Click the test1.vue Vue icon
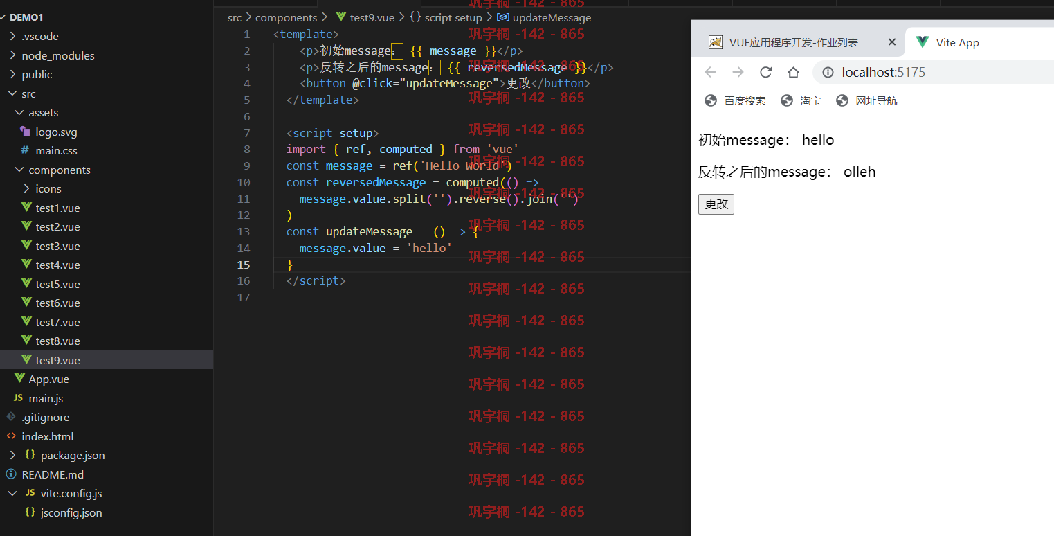The image size is (1054, 536). [x=26, y=208]
